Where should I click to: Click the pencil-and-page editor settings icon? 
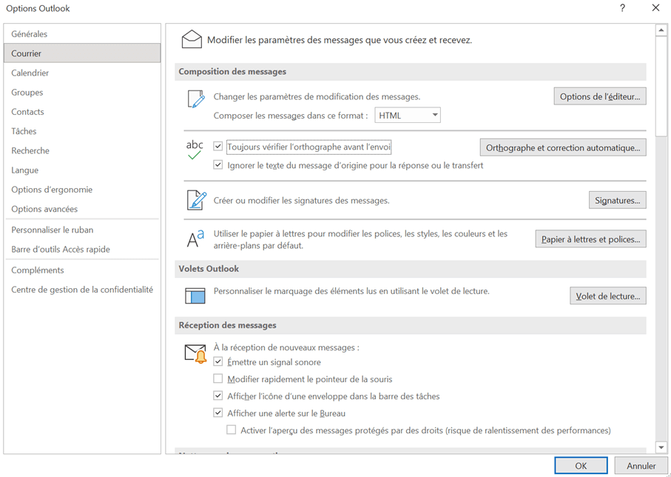pyautogui.click(x=196, y=99)
